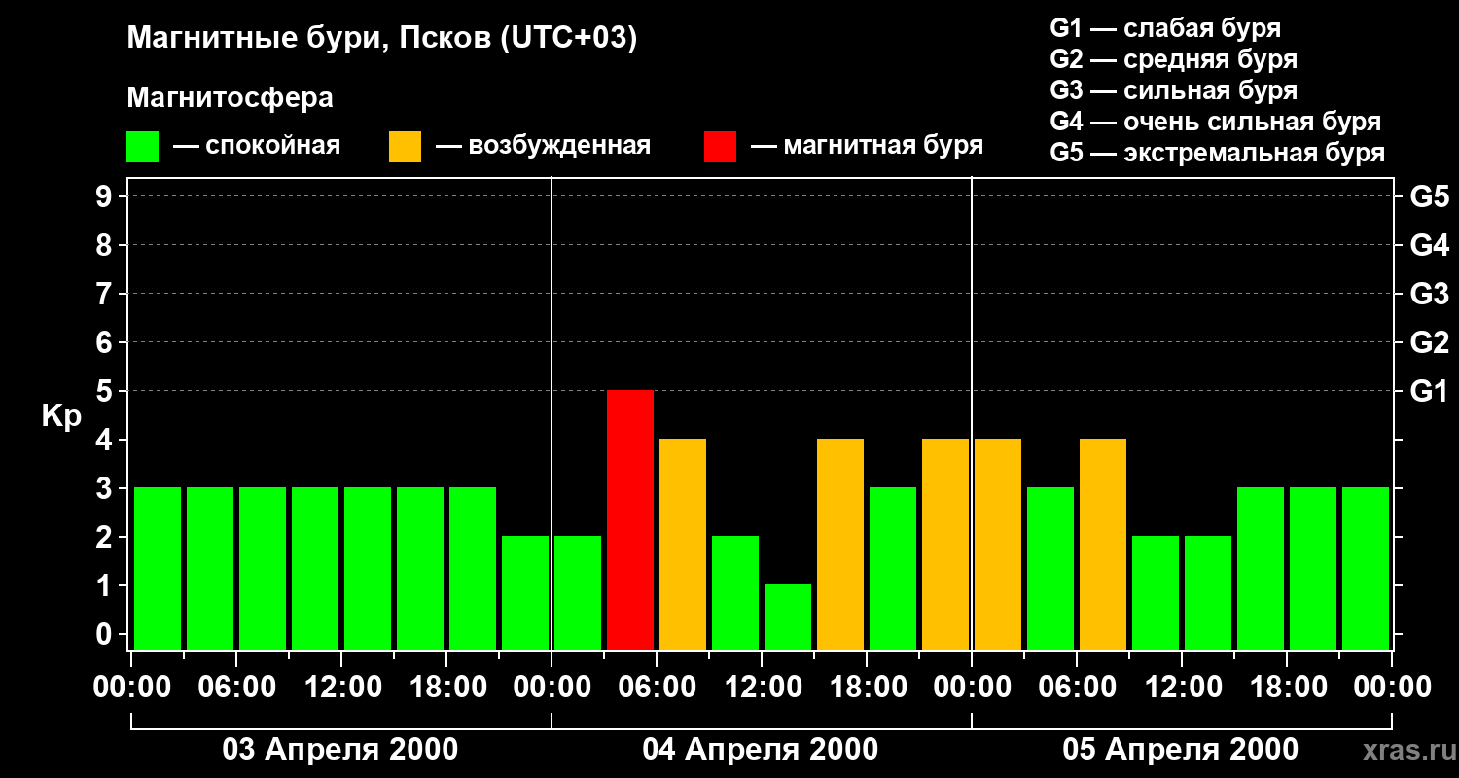
Task: Click the 'G4 — очень сильная буря' line
Action: [1216, 122]
